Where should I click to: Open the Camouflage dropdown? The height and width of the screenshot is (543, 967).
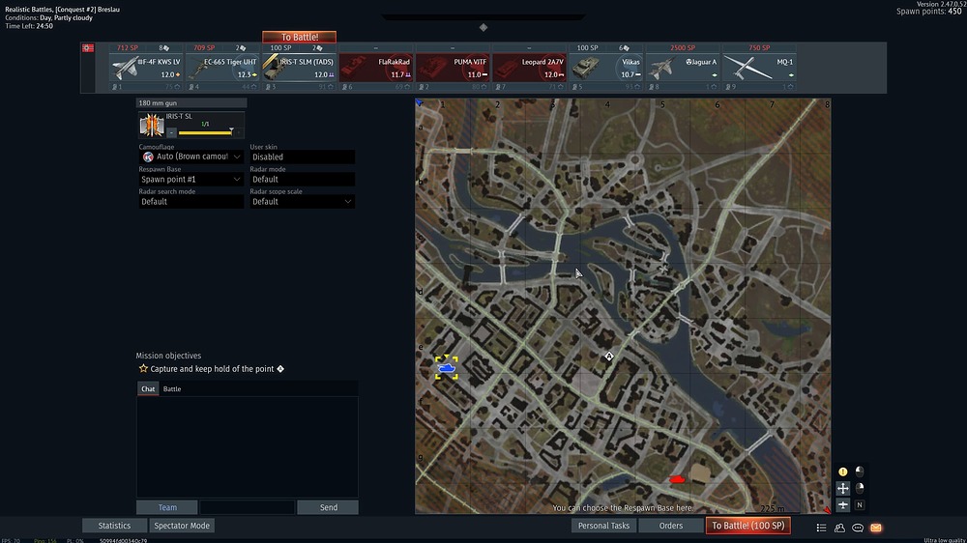(190, 157)
